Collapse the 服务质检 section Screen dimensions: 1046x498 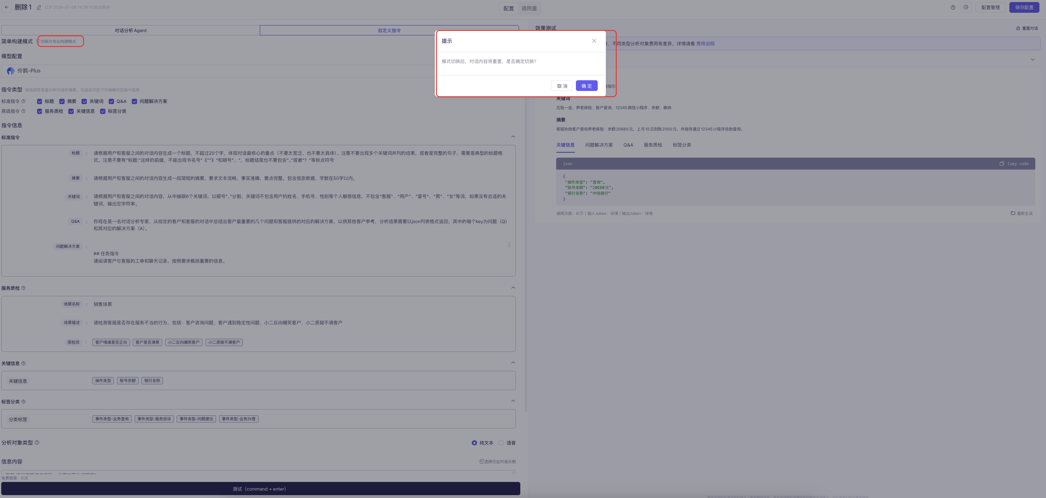pos(513,288)
